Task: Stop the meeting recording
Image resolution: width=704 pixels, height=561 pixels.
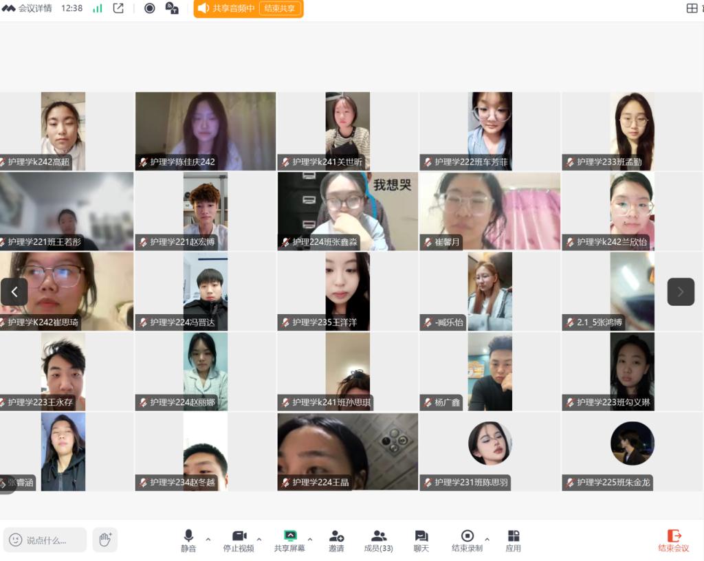Action: click(x=467, y=540)
